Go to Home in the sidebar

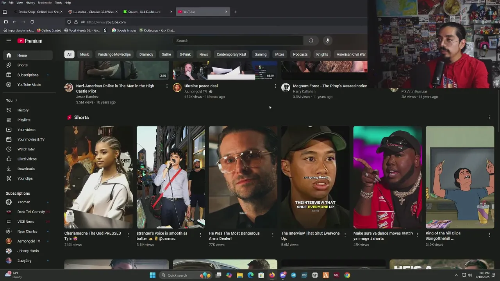[x=27, y=55]
